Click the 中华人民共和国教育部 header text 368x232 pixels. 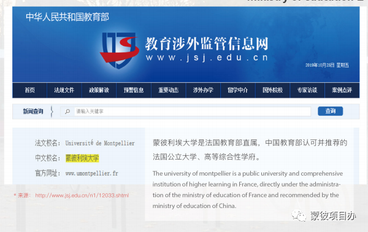tap(67, 17)
